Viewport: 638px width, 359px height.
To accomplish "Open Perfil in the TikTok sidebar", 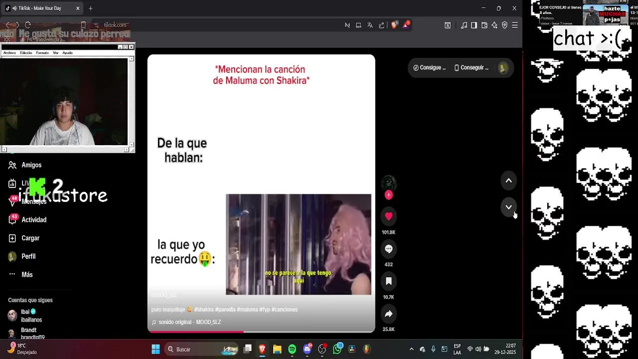I will [22, 256].
